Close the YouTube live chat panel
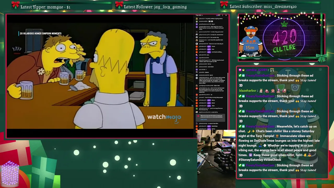The width and height of the screenshot is (334, 188). point(226,15)
